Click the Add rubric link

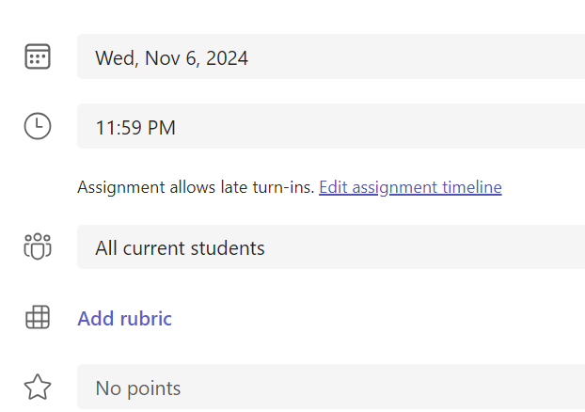pyautogui.click(x=124, y=319)
